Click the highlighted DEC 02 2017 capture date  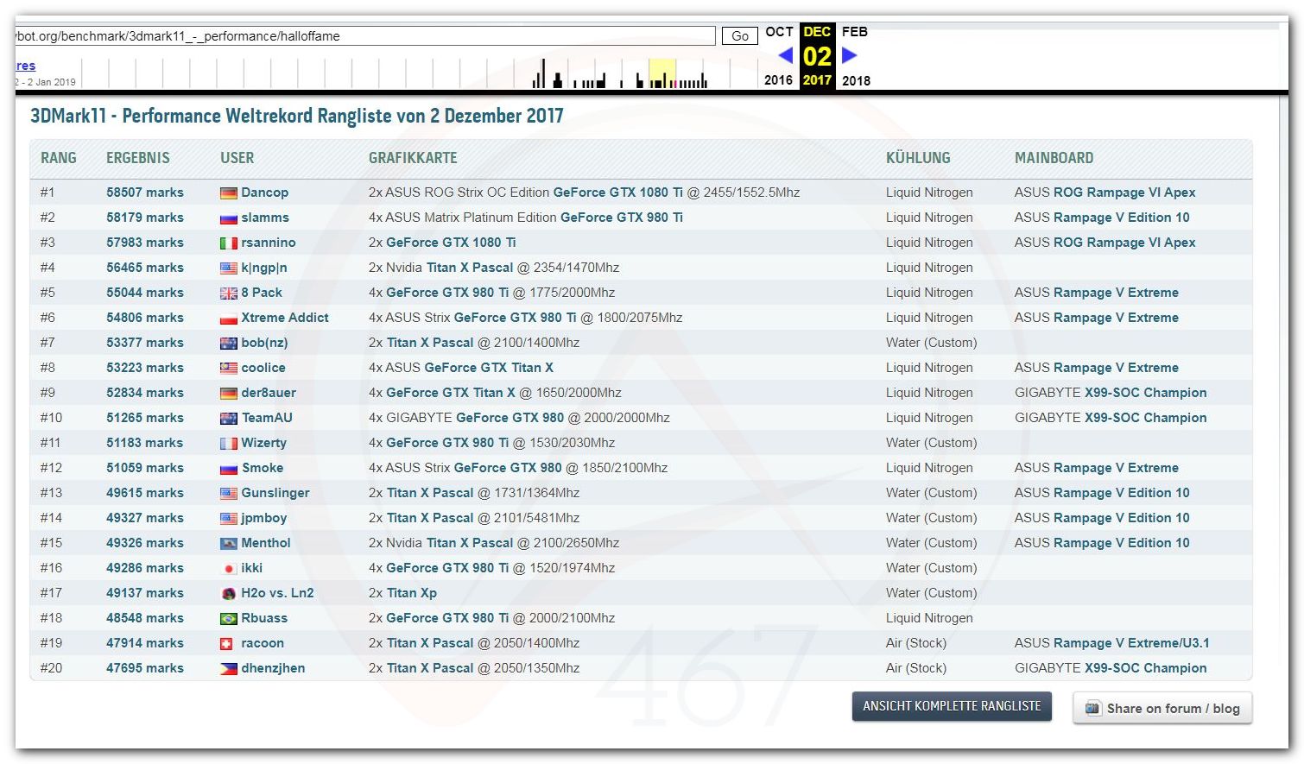pos(817,56)
